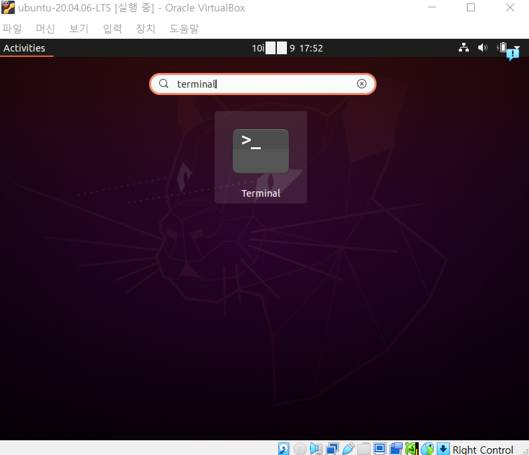Click the VirtualBox notification bubble icon
Image resolution: width=529 pixels, height=455 pixels.
click(512, 54)
